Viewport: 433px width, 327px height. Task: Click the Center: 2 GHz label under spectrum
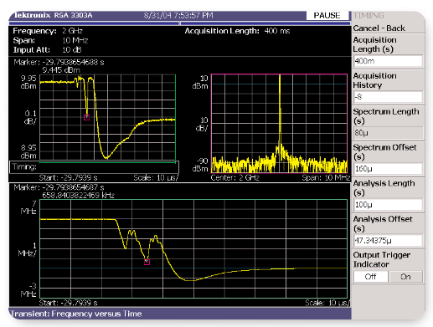(235, 177)
